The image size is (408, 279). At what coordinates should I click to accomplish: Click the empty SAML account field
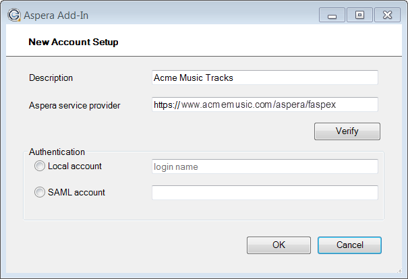click(x=265, y=193)
